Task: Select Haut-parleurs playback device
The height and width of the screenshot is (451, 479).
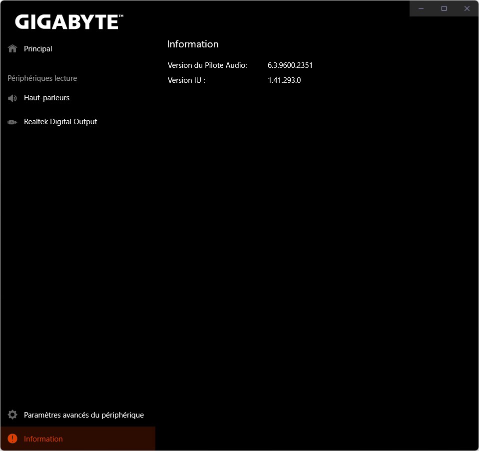Action: point(46,98)
